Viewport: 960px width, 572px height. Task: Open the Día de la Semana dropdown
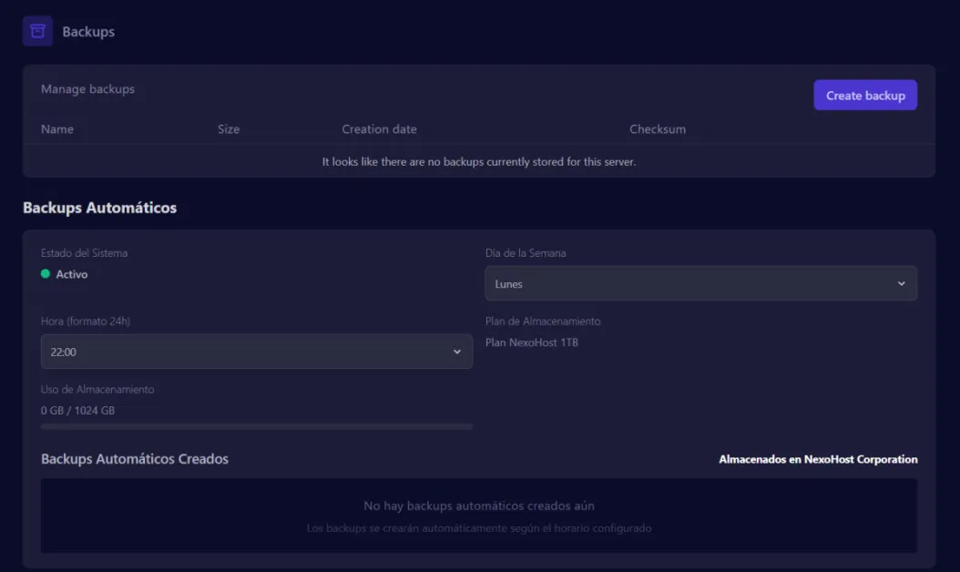pyautogui.click(x=700, y=283)
